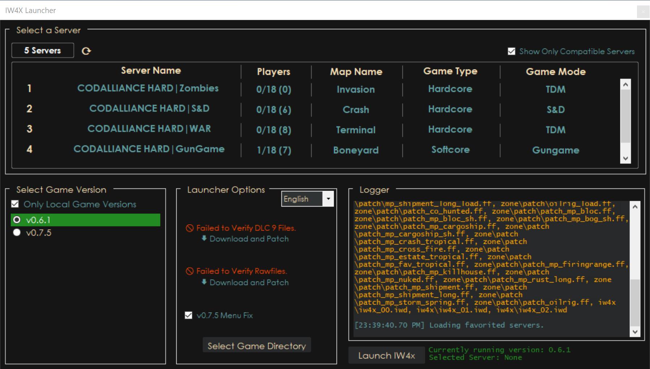The height and width of the screenshot is (369, 650).
Task: Click the Softcore game type cell
Action: pyautogui.click(x=450, y=149)
